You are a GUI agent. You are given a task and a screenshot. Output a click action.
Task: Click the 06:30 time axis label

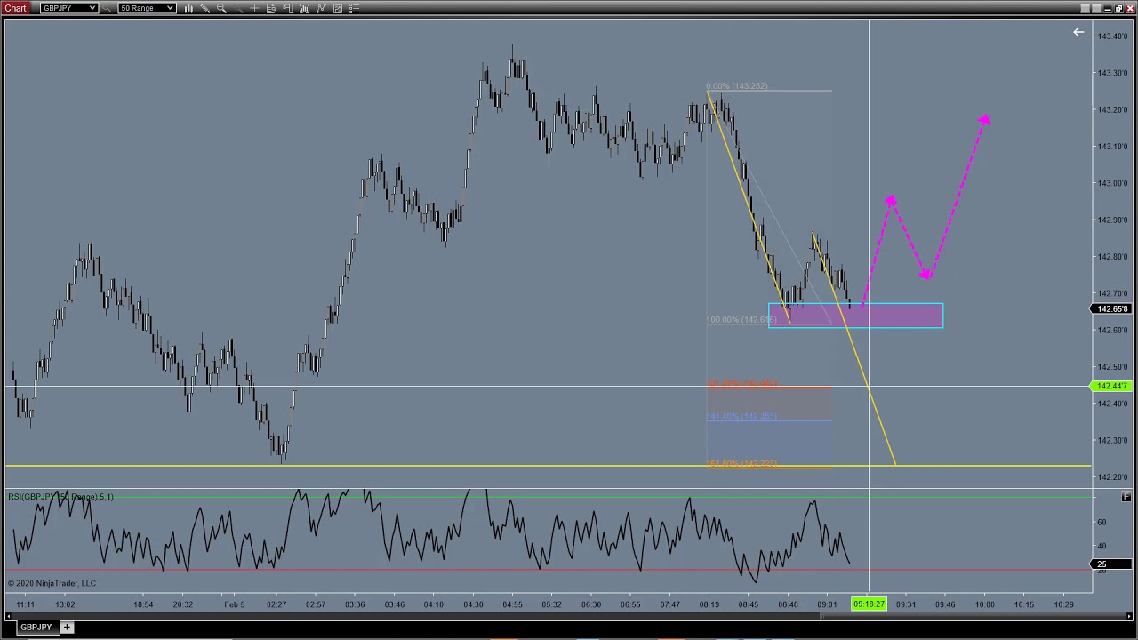coord(590,604)
